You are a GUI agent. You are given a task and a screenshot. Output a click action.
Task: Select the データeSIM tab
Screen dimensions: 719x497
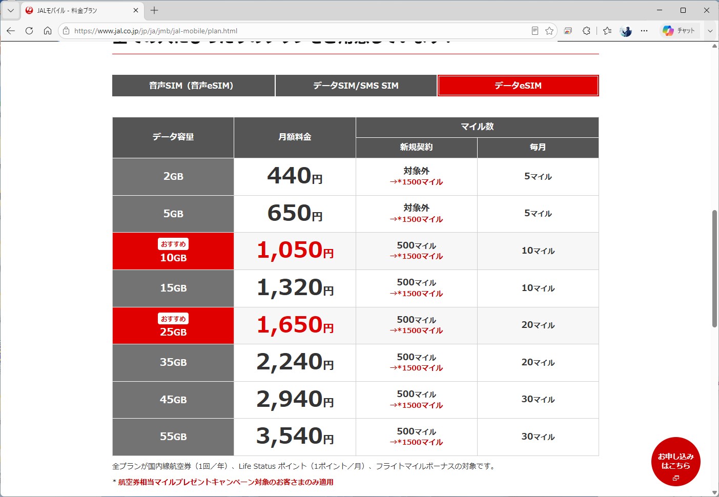518,86
